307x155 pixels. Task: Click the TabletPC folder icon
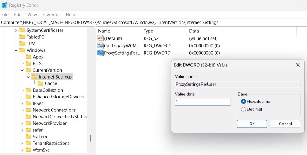pyautogui.click(x=22, y=37)
